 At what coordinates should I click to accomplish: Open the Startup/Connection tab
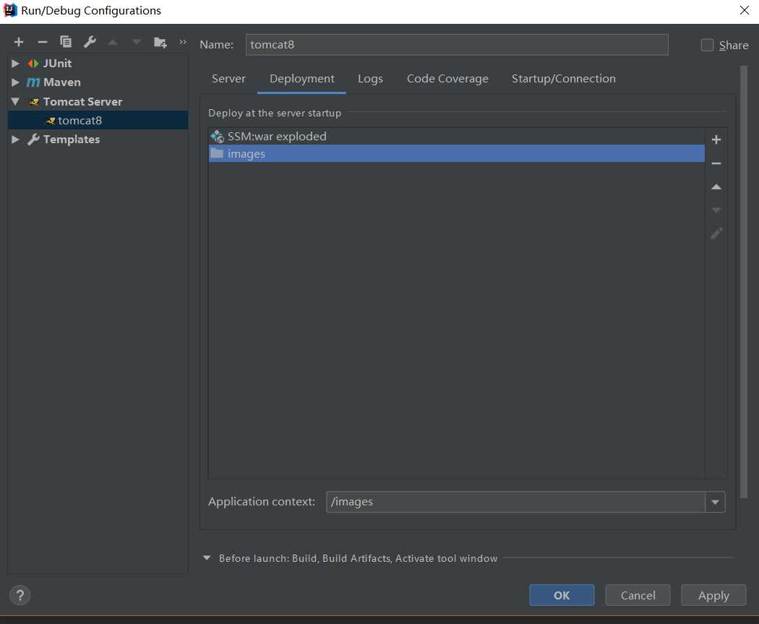(563, 78)
